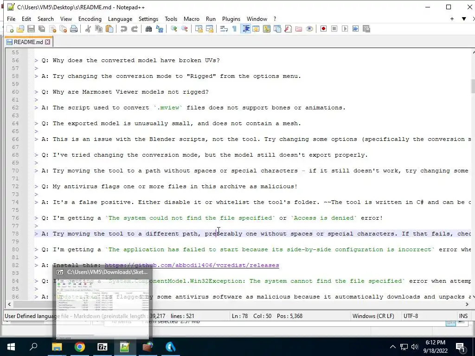The height and width of the screenshot is (356, 475).
Task: Click the Copy toolbar icon
Action: click(99, 29)
